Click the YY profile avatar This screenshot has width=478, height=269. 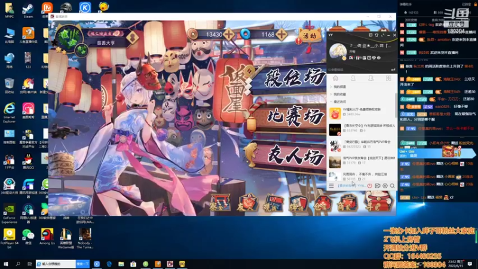338,51
